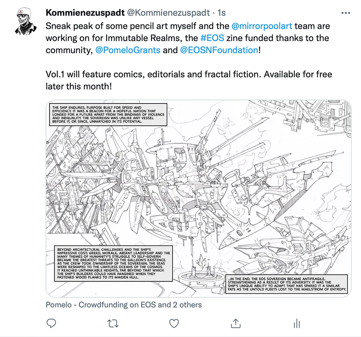The image size is (361, 337).
Task: Click the 'Beyond architectural challenges' caption box
Action: pyautogui.click(x=113, y=263)
